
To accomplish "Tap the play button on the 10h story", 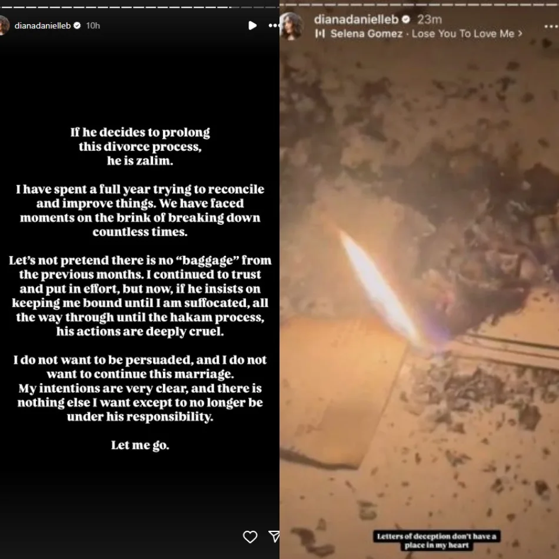I will click(x=252, y=26).
